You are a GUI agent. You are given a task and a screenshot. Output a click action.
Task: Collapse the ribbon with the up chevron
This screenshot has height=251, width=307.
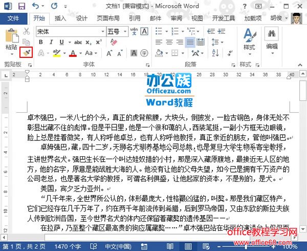[300, 65]
